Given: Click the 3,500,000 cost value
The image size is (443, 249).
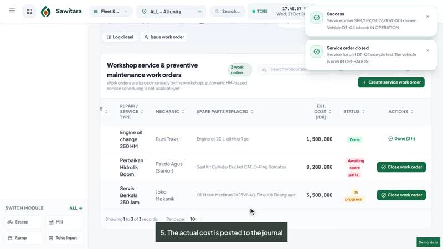Looking at the screenshot, I should tap(320, 195).
